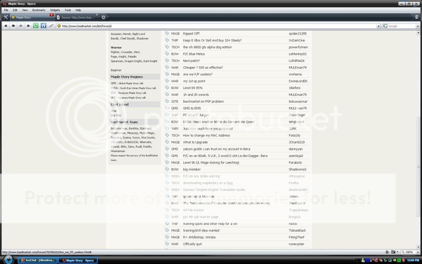Image resolution: width=422 pixels, height=264 pixels.
Task: Expand the address bar history dropdown
Action: 378,26
